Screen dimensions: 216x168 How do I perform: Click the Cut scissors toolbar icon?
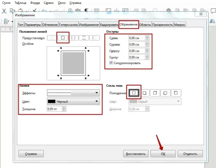tap(4, 11)
